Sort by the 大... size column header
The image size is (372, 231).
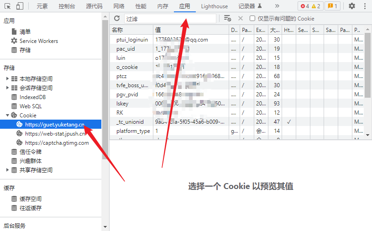coord(275,30)
